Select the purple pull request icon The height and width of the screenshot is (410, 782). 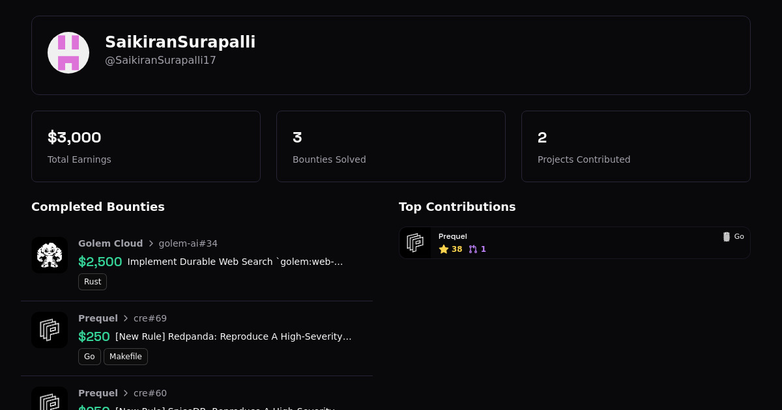(472, 249)
